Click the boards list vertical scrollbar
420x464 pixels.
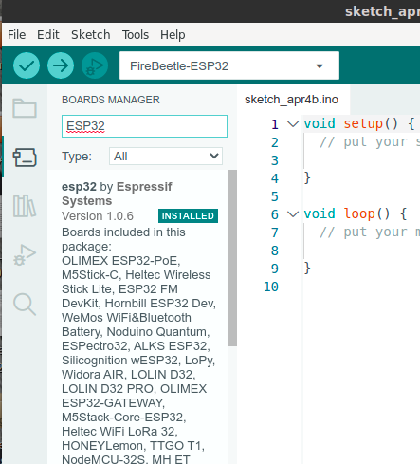(232, 258)
